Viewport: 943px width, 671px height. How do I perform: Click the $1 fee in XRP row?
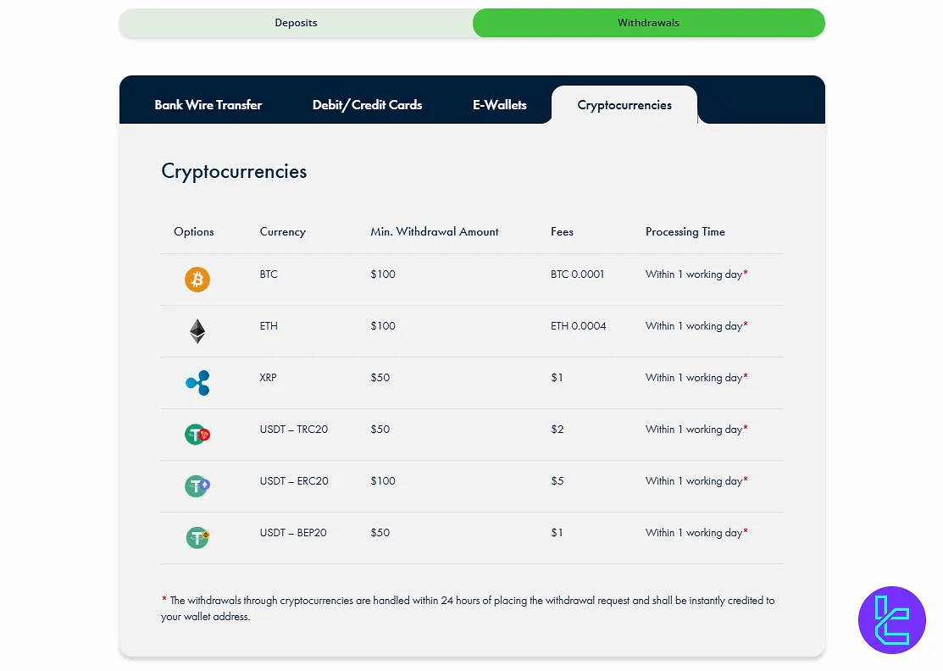click(557, 378)
